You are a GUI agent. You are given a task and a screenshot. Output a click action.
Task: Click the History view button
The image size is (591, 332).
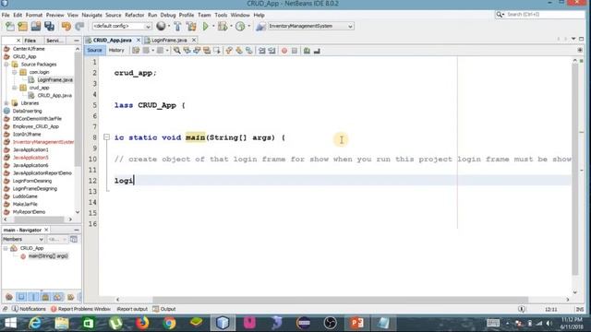coord(116,50)
